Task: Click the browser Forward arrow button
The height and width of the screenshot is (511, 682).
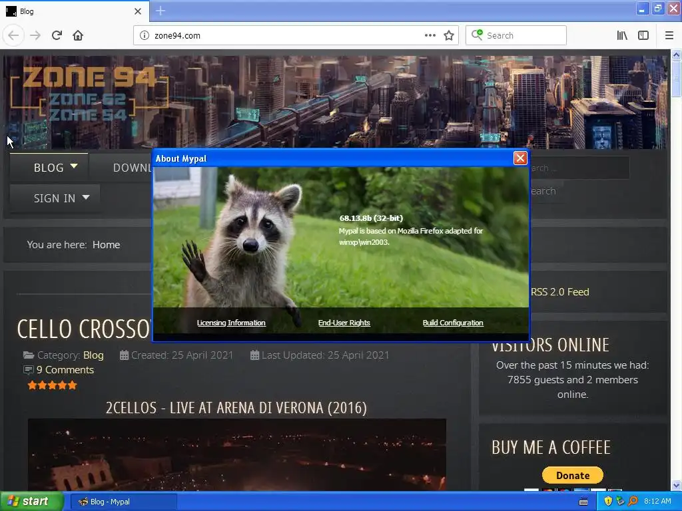Action: tap(35, 36)
